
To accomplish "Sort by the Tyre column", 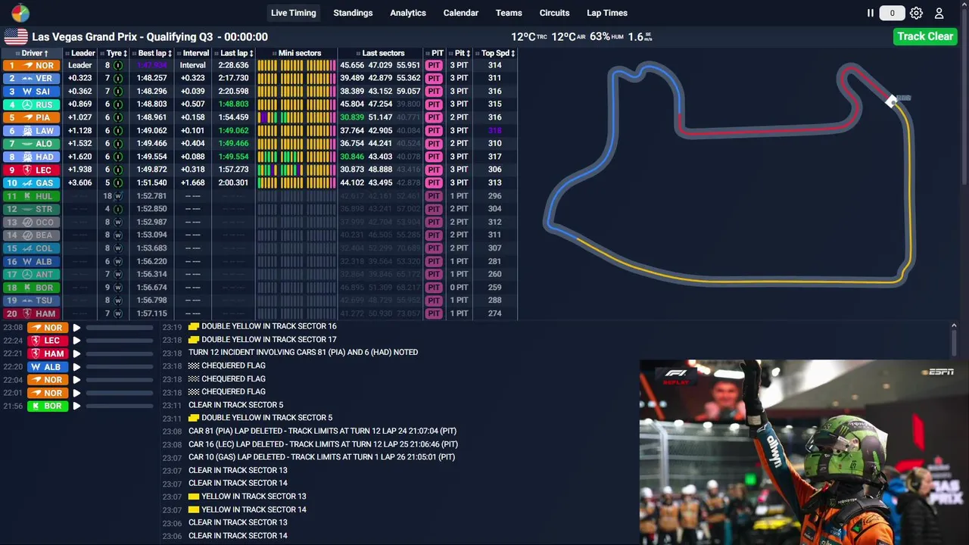I will tap(114, 53).
